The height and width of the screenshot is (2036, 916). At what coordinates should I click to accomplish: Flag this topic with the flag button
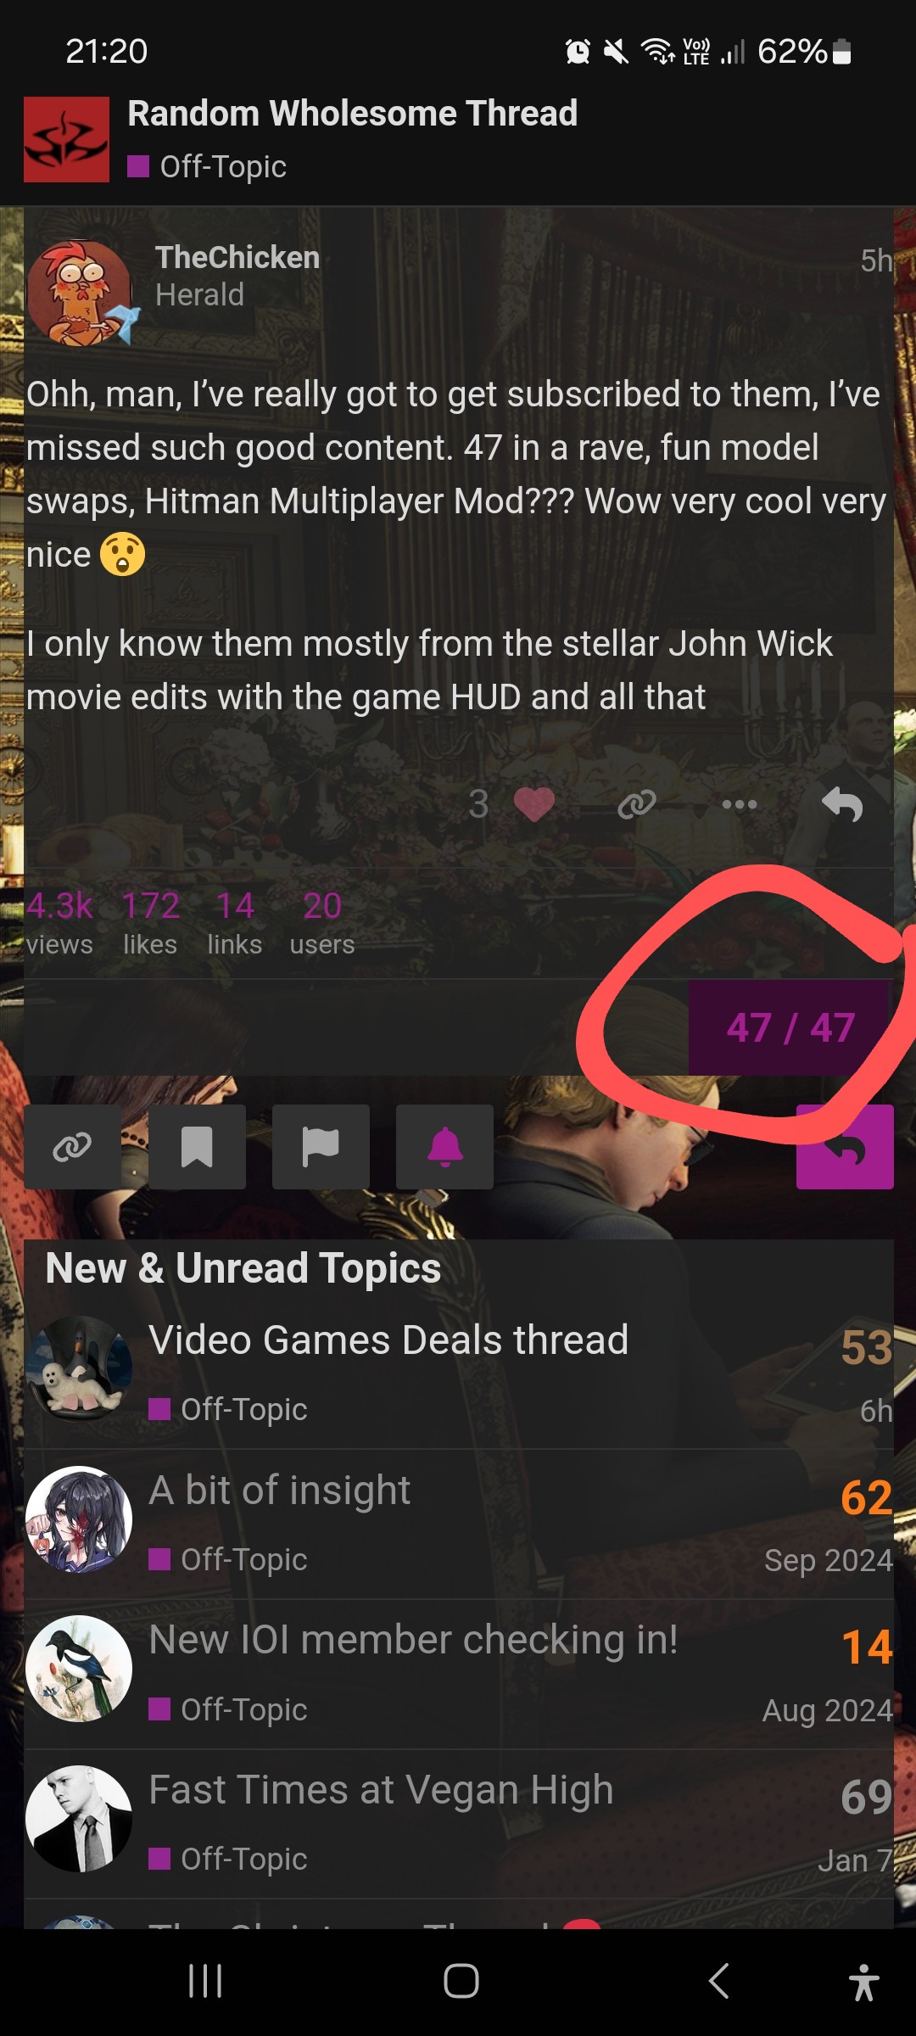point(321,1147)
